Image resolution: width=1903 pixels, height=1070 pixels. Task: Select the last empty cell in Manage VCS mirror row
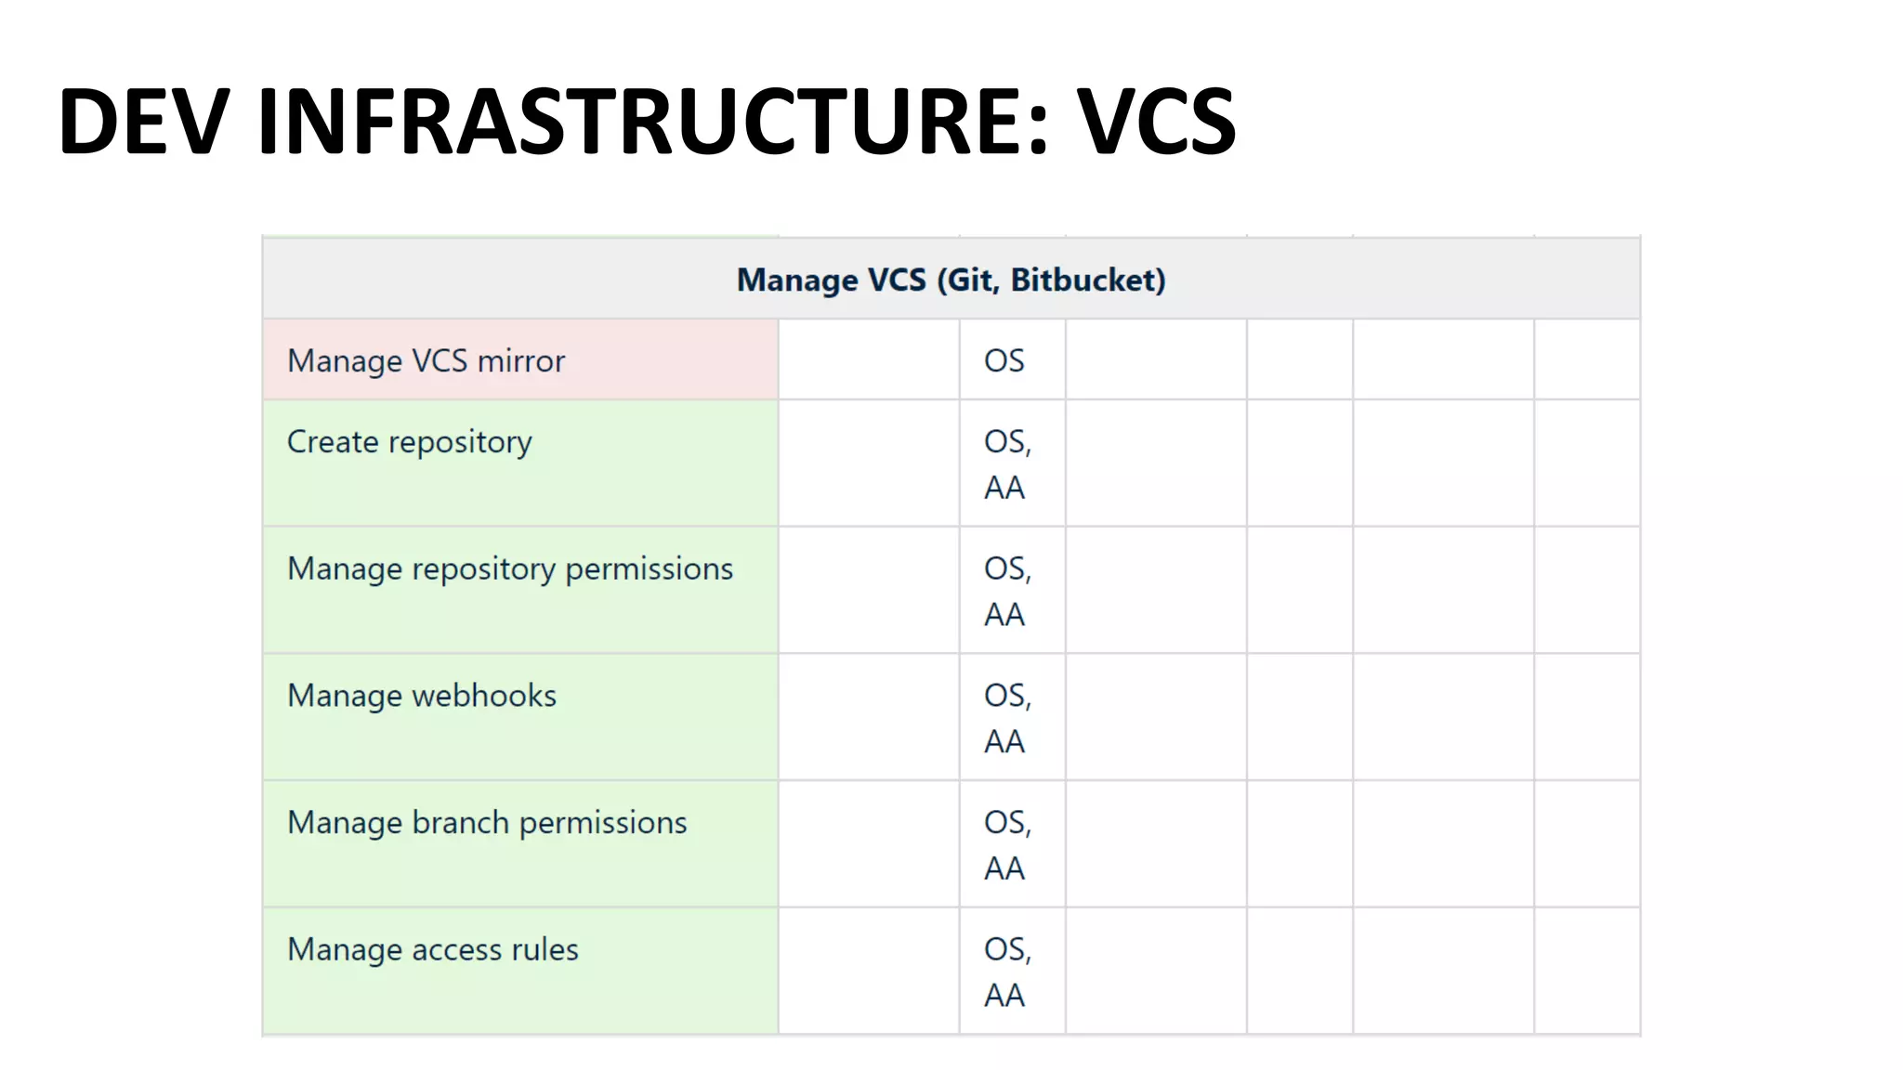pyautogui.click(x=1587, y=360)
